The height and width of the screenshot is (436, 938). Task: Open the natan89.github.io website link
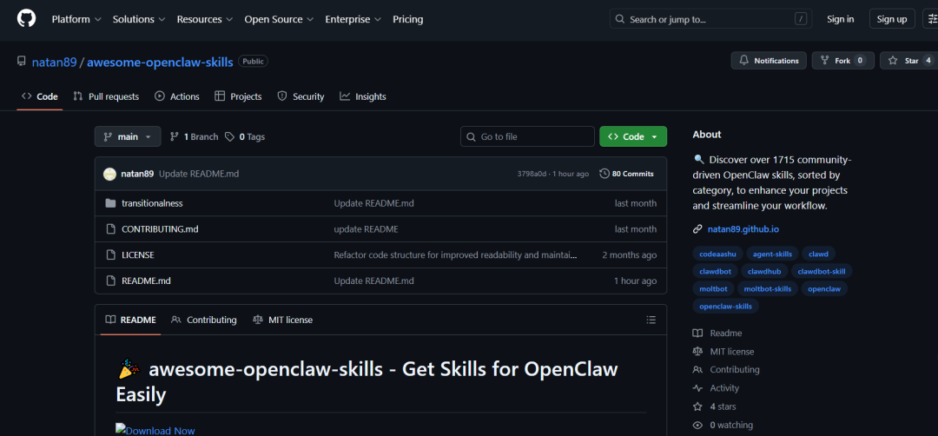click(x=743, y=229)
